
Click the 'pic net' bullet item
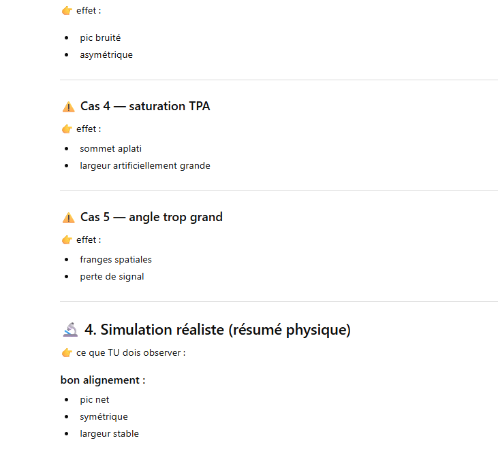coord(95,399)
